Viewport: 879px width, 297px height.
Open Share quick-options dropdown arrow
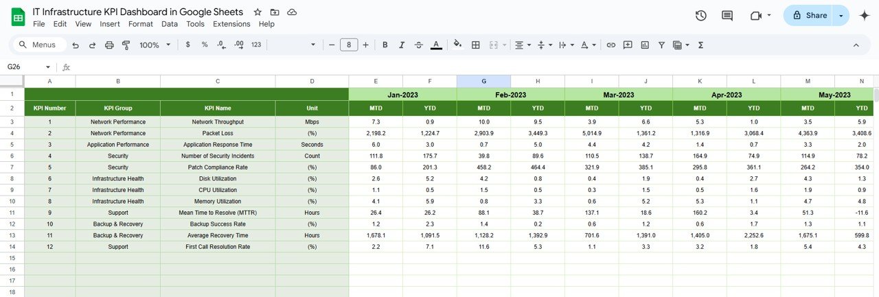pyautogui.click(x=841, y=15)
